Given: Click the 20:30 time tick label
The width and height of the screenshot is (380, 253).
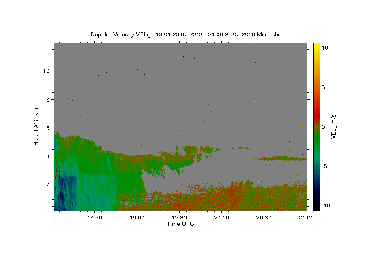Looking at the screenshot, I should click(x=263, y=218).
